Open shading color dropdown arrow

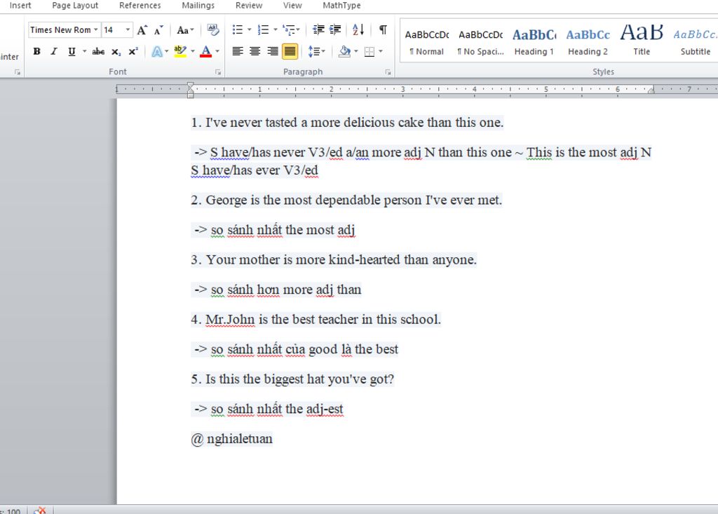pyautogui.click(x=356, y=51)
